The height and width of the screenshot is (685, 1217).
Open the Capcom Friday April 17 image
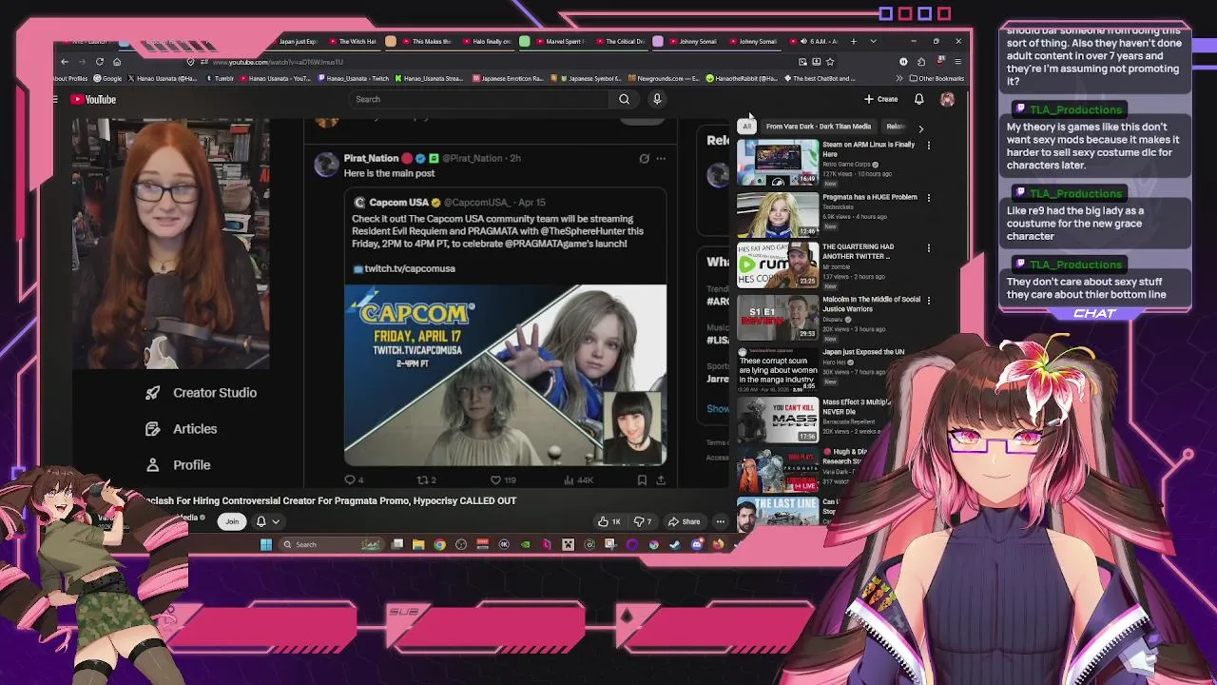click(505, 375)
